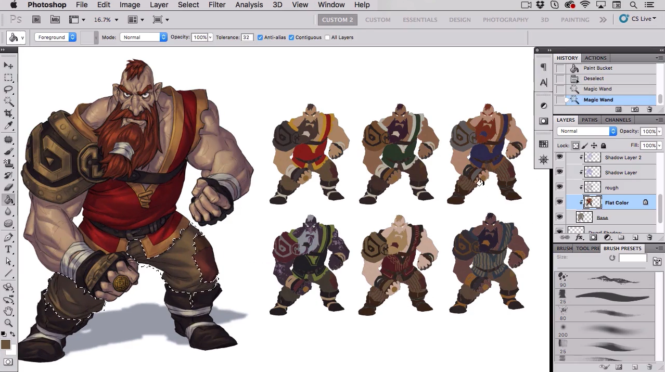Delete current state in History panel
665x372 pixels.
[x=649, y=110]
